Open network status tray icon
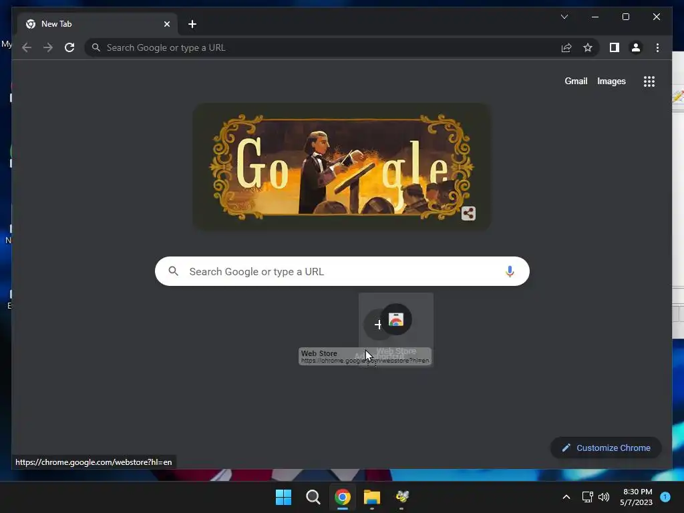 (x=587, y=497)
